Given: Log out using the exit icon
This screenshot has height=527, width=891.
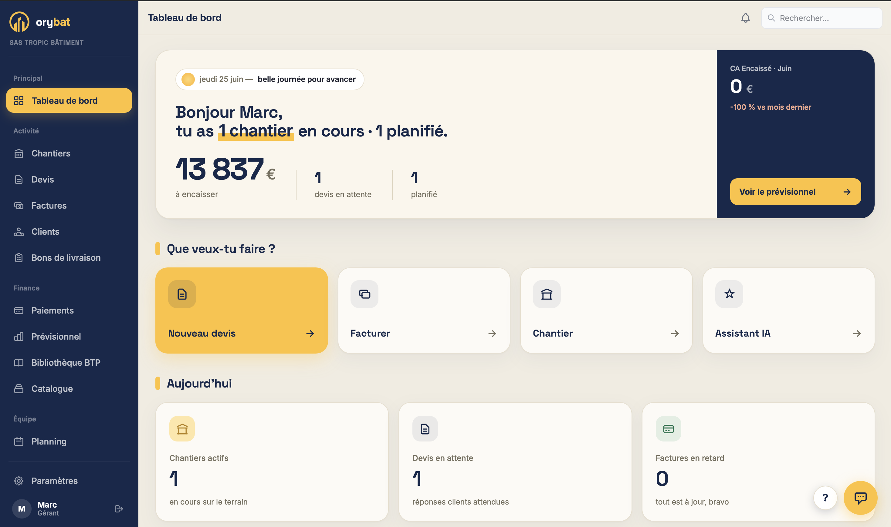Looking at the screenshot, I should coord(119,509).
